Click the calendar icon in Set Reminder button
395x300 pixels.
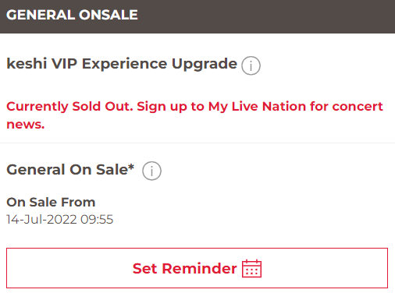[251, 268]
